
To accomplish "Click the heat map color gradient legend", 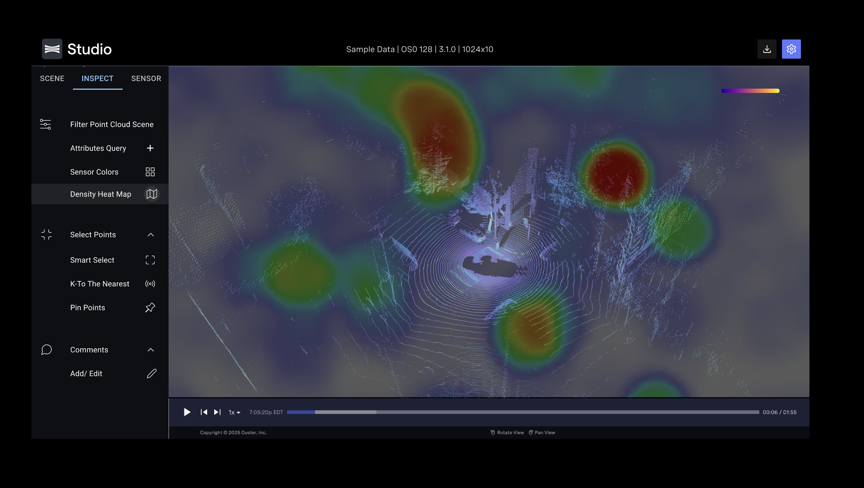I will 750,91.
